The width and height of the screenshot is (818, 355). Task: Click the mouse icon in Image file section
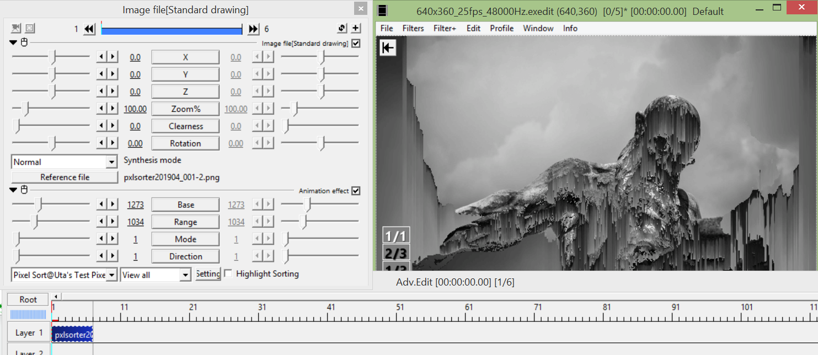24,42
